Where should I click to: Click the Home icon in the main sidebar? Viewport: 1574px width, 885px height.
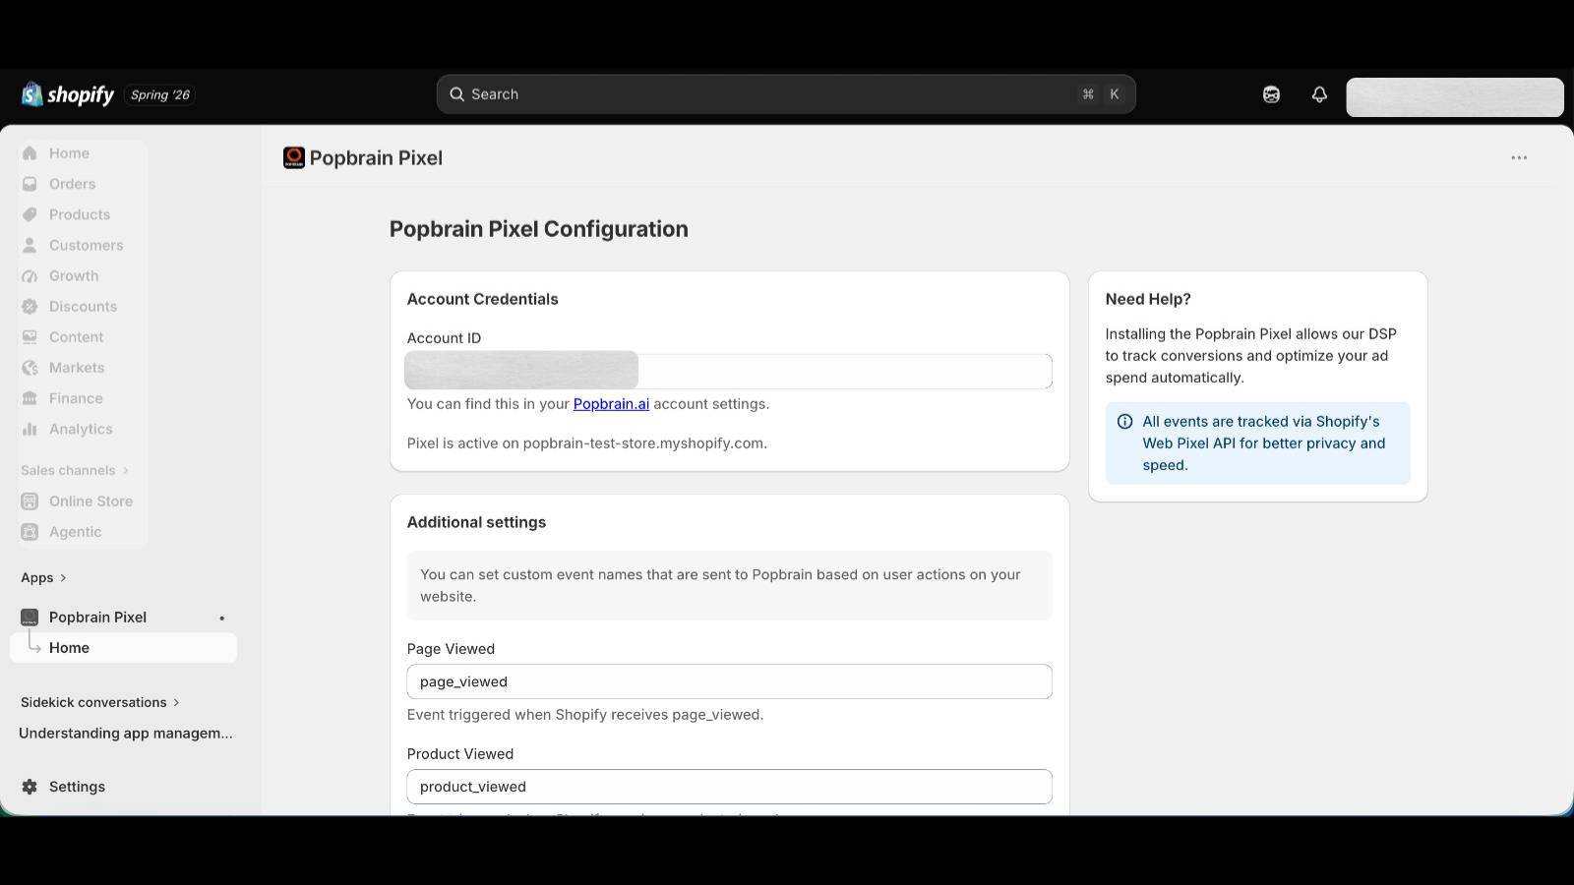[30, 153]
